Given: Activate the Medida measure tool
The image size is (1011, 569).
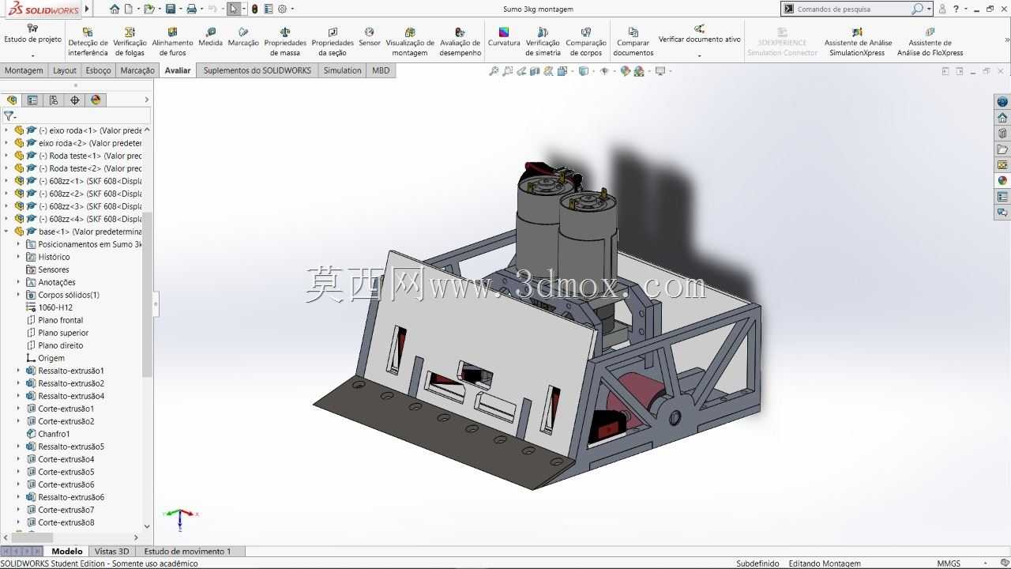Looking at the screenshot, I should pyautogui.click(x=210, y=37).
